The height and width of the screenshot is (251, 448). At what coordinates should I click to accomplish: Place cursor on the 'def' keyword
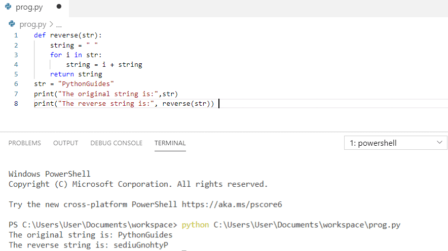click(40, 35)
